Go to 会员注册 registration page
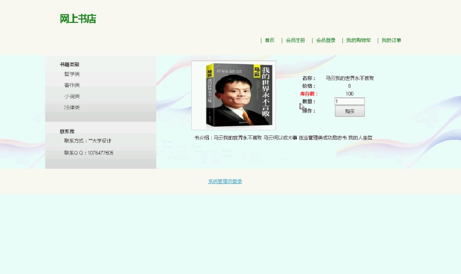 (295, 40)
